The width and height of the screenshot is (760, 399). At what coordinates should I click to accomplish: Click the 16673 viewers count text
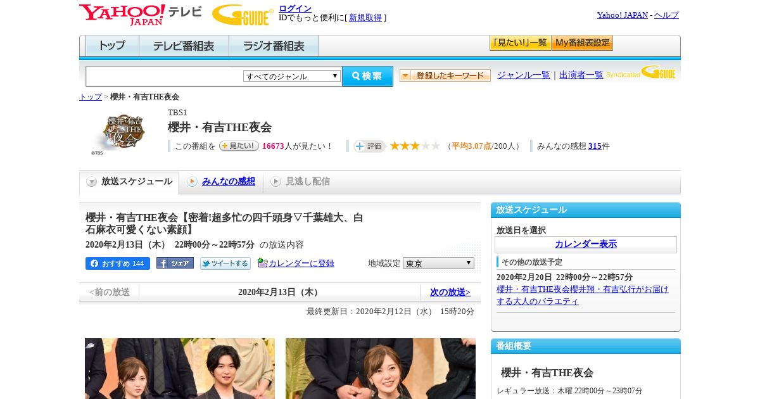coord(273,146)
